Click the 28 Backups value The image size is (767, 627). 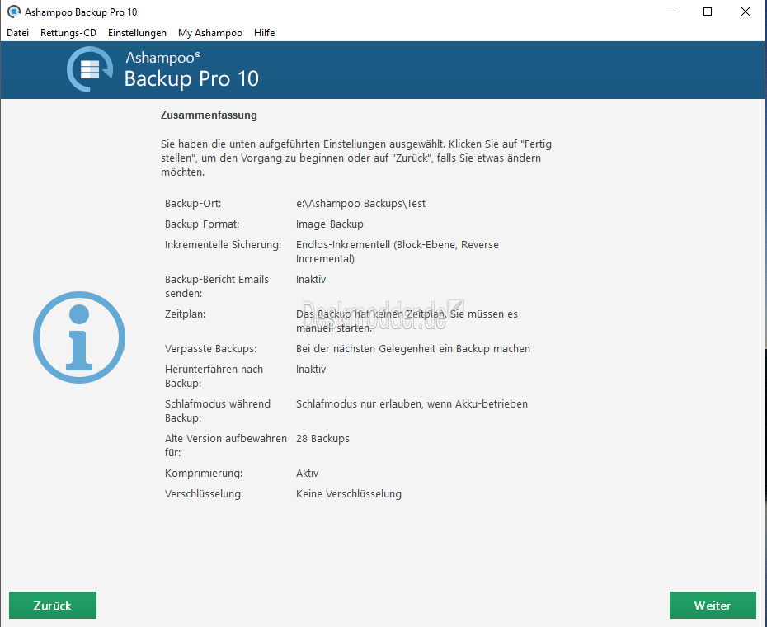coord(322,439)
